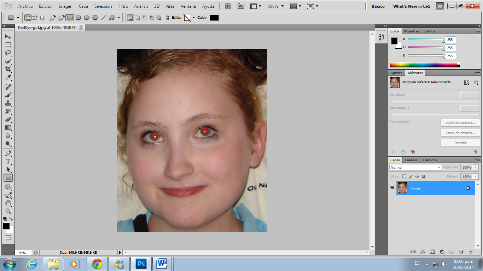The height and width of the screenshot is (271, 483).
Task: Select the Lasso tool
Action: pos(8,53)
